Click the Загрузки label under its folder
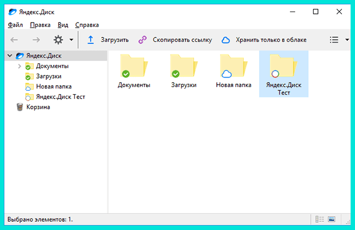The image size is (355, 230). tap(184, 85)
